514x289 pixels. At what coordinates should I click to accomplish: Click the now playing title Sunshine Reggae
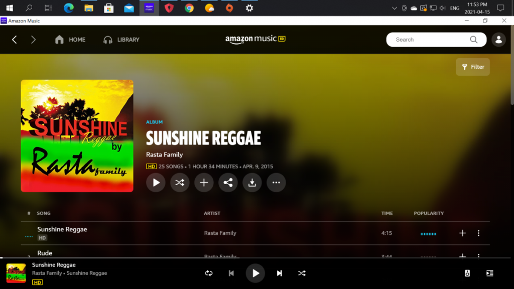coord(54,265)
